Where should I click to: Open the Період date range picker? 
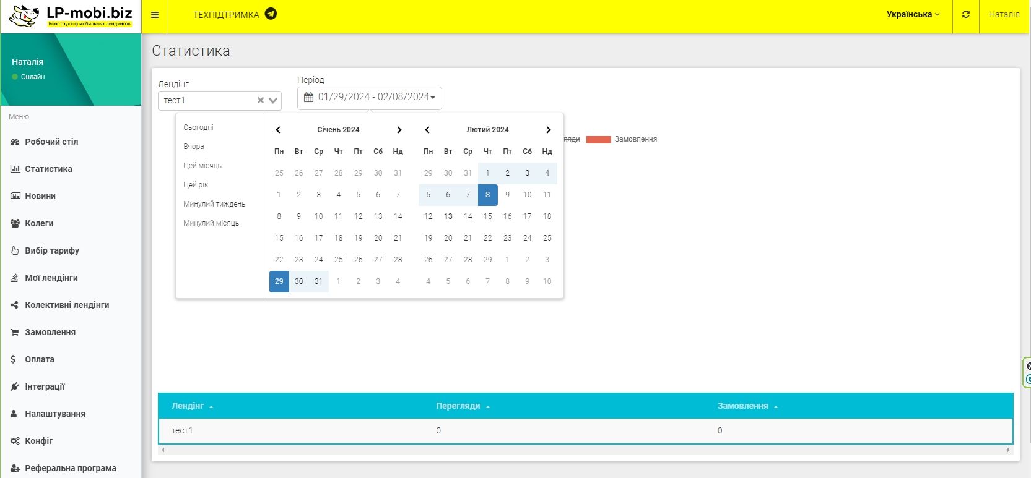[370, 98]
